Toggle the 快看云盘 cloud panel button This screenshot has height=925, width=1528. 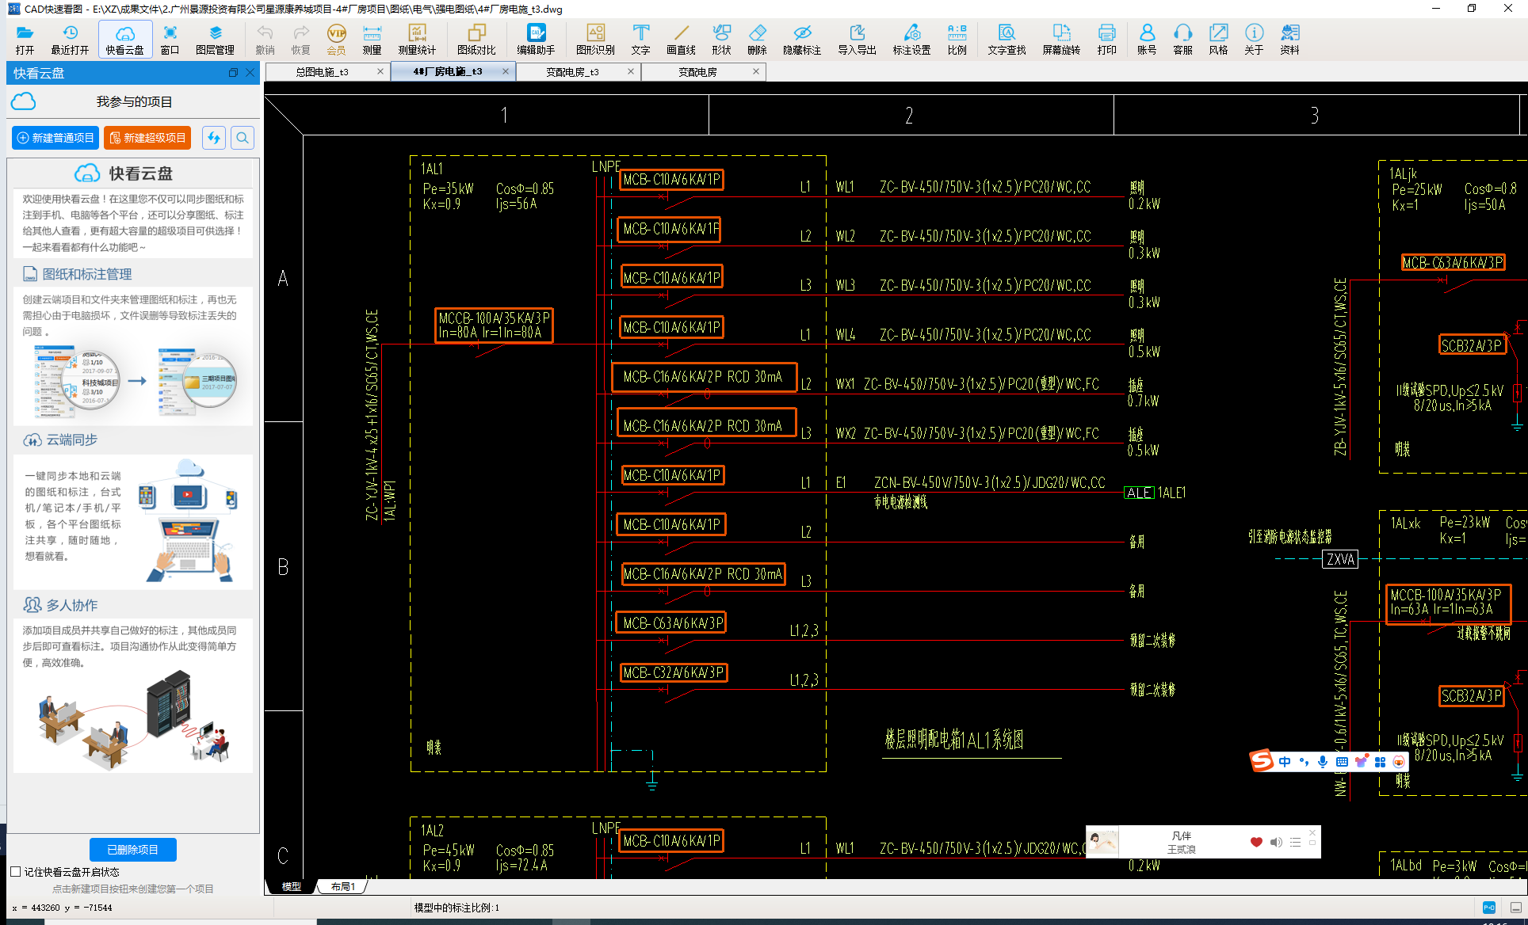point(125,39)
